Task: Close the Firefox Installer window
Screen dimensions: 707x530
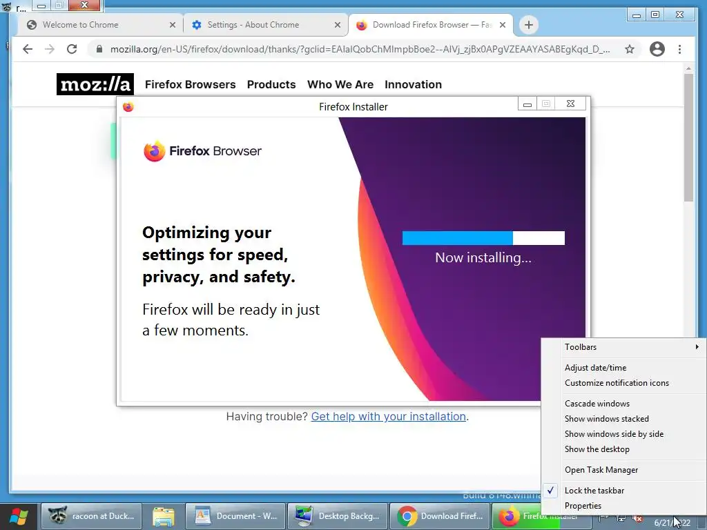Action: (570, 104)
